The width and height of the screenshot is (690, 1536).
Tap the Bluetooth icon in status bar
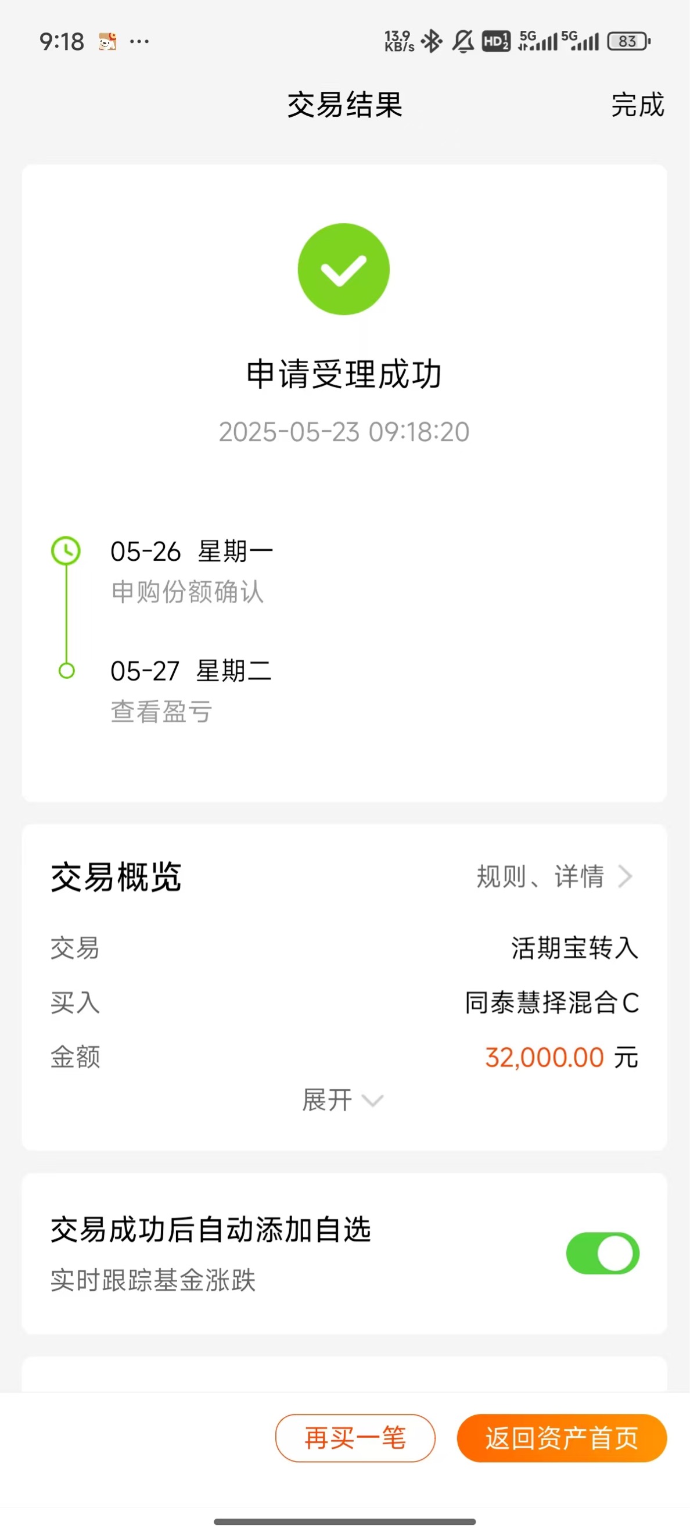432,41
